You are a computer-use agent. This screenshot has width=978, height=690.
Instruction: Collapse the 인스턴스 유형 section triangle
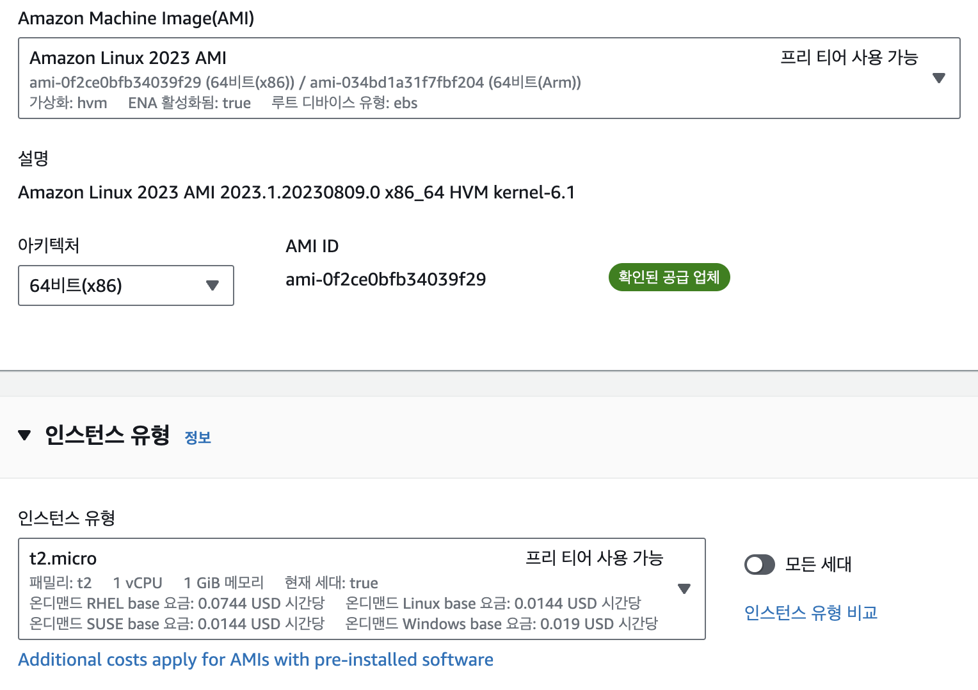pyautogui.click(x=24, y=435)
